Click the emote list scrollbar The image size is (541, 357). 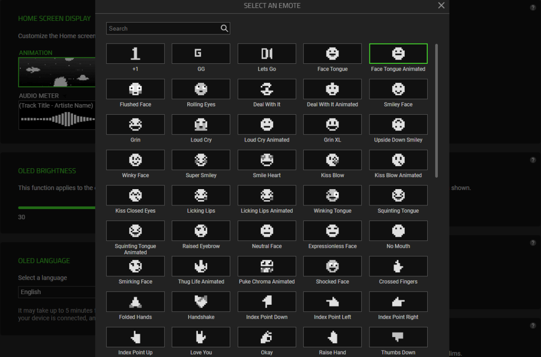[x=436, y=111]
